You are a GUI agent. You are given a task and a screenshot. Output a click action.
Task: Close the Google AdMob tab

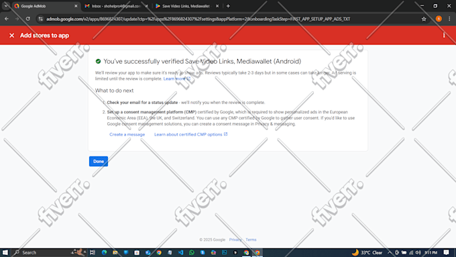pos(76,6)
